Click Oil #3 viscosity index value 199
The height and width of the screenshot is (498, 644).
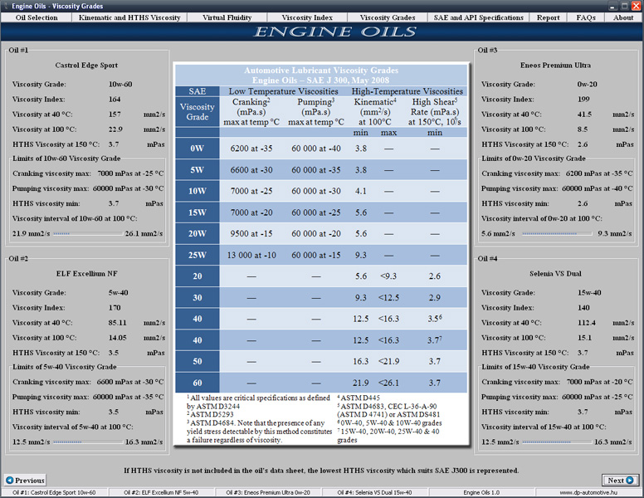[x=583, y=99]
